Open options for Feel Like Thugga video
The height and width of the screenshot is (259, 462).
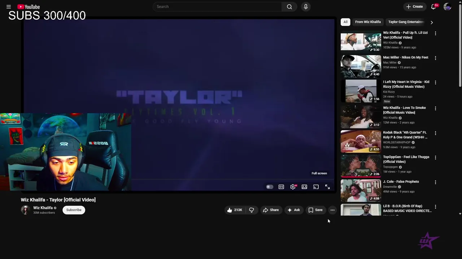[435, 158]
